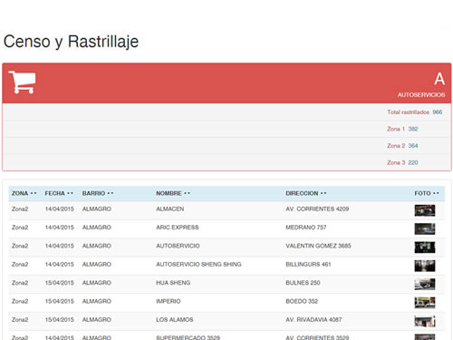Click address AV. RIVADAVIA 4087
The width and height of the screenshot is (453, 340).
313,319
